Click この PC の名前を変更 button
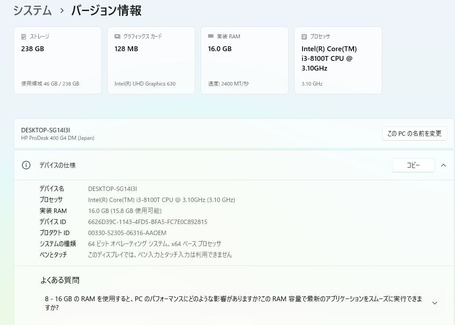Viewport: 455px width, 325px height. click(x=414, y=133)
